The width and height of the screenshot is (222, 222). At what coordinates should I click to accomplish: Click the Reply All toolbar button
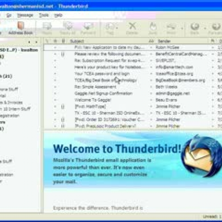[68, 28]
